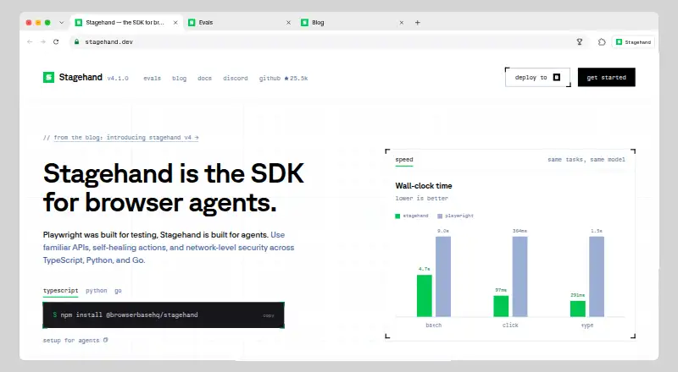Click the 'lower is better' caption

click(421, 198)
